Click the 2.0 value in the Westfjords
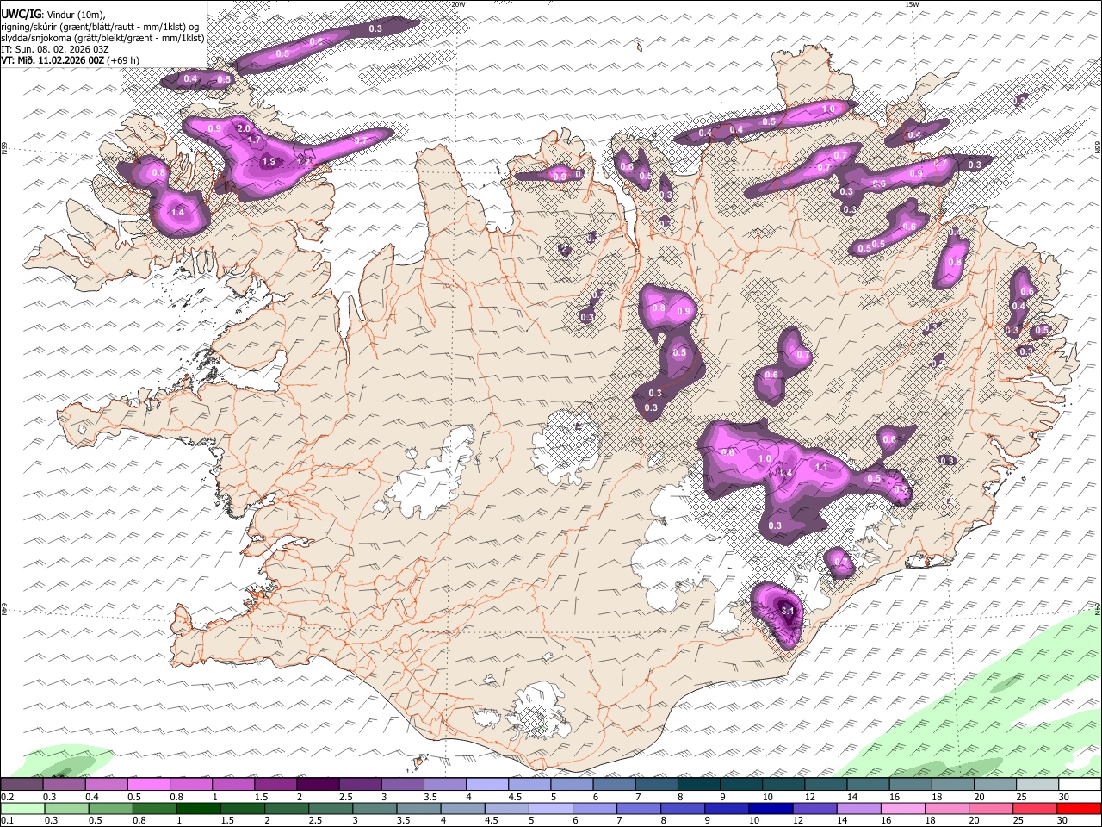The image size is (1102, 827). (x=244, y=128)
